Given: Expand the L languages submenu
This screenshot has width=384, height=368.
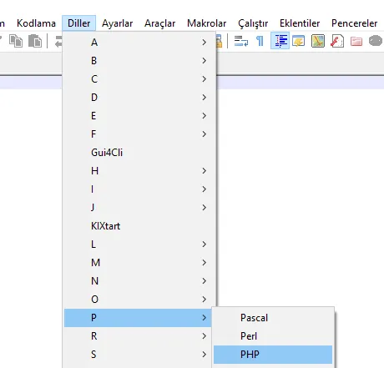Looking at the screenshot, I should [139, 244].
